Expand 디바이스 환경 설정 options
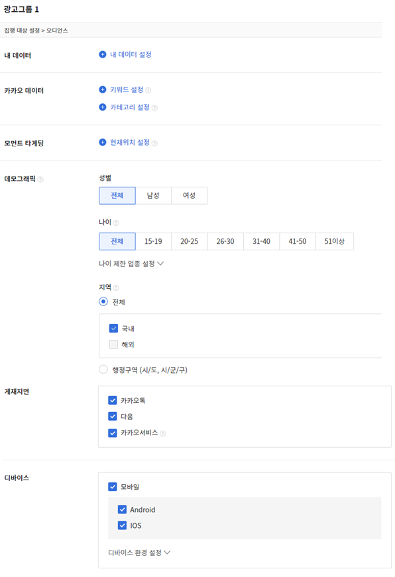The width and height of the screenshot is (395, 577). pos(139,552)
